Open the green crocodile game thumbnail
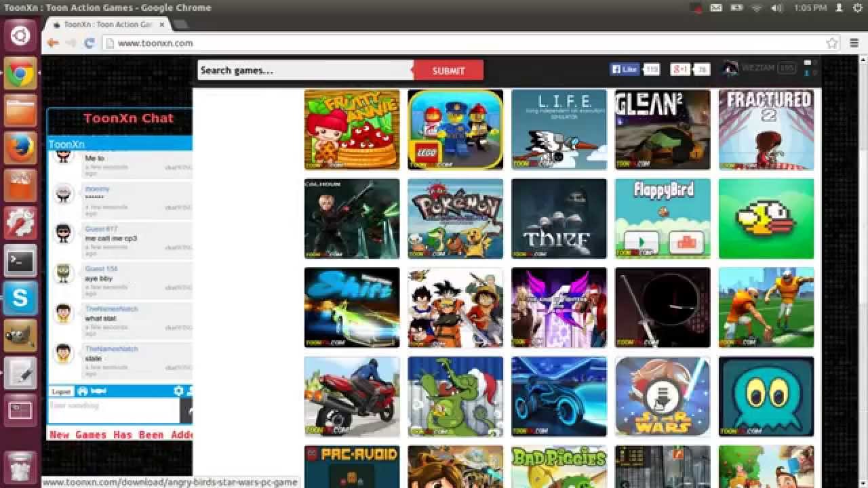 tap(456, 396)
